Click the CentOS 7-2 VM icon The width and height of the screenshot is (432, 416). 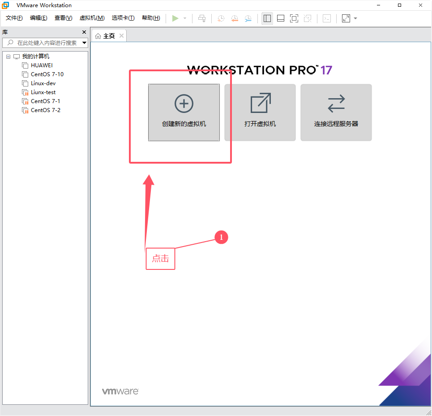[25, 110]
